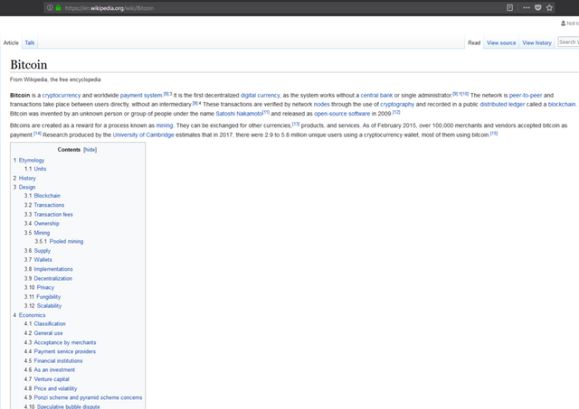The height and width of the screenshot is (409, 579).
Task: Open the View source tab
Action: [501, 42]
